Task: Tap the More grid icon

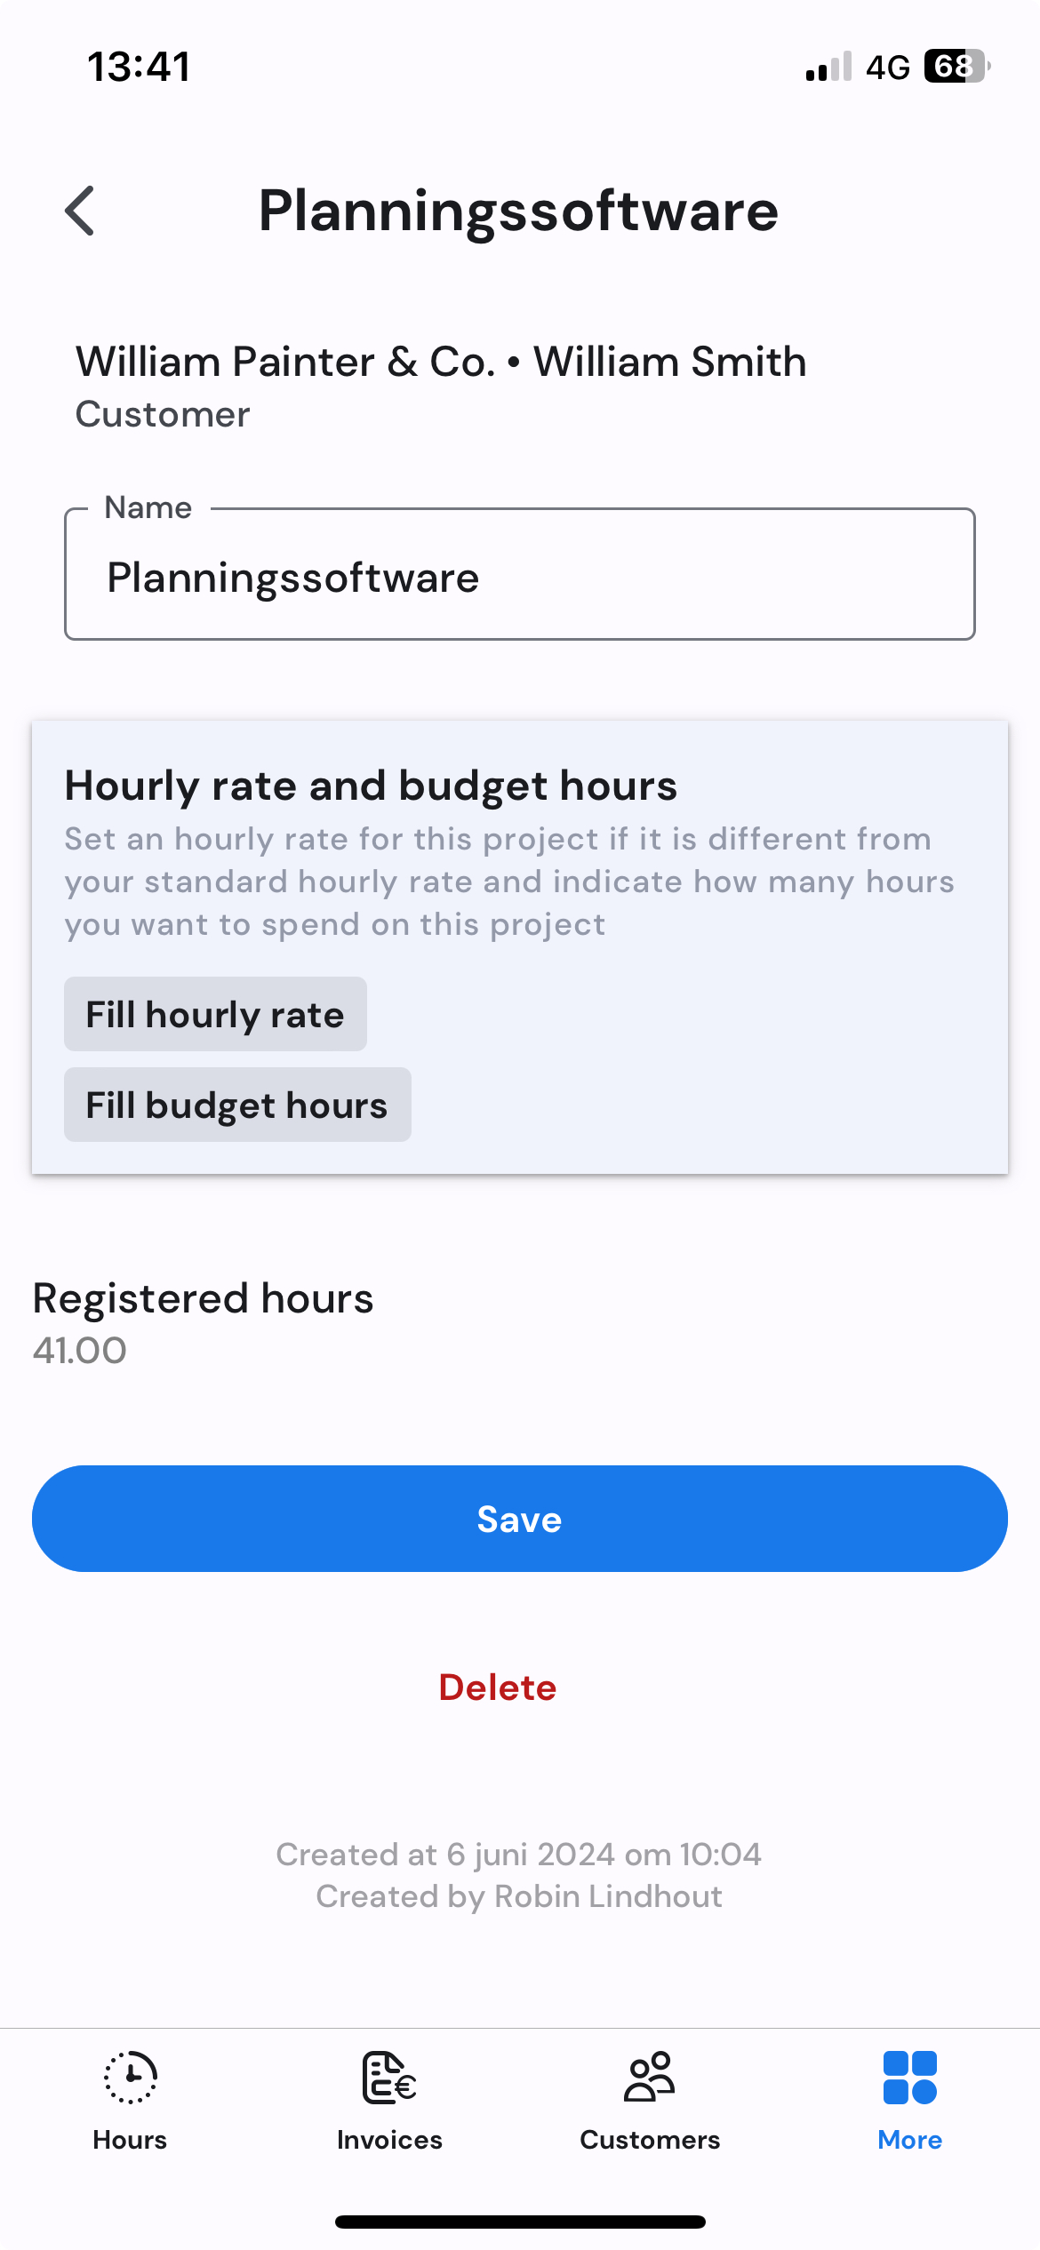Action: pos(910,2077)
